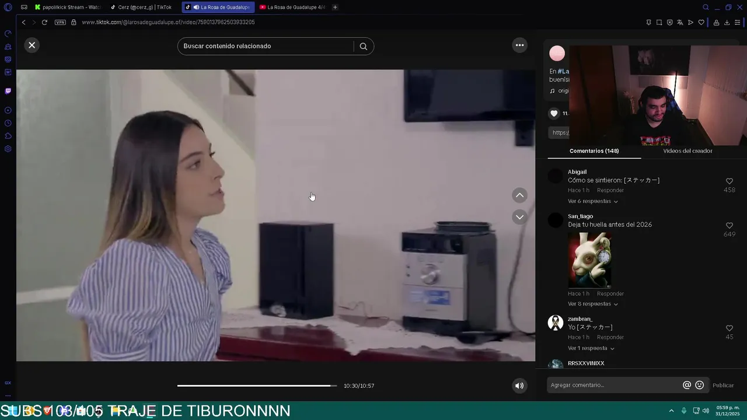Open the sidebar player icon
The height and width of the screenshot is (420, 747).
tap(8, 110)
